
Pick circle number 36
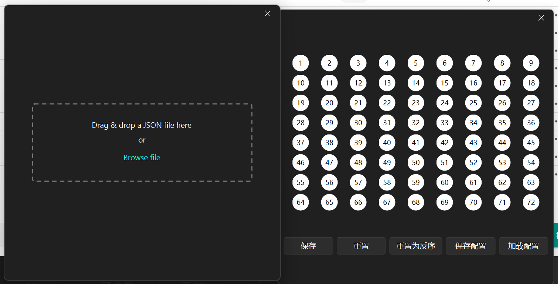click(531, 123)
